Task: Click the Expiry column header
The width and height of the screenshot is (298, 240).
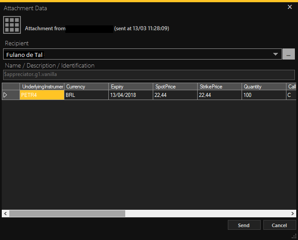Action: [x=131, y=87]
